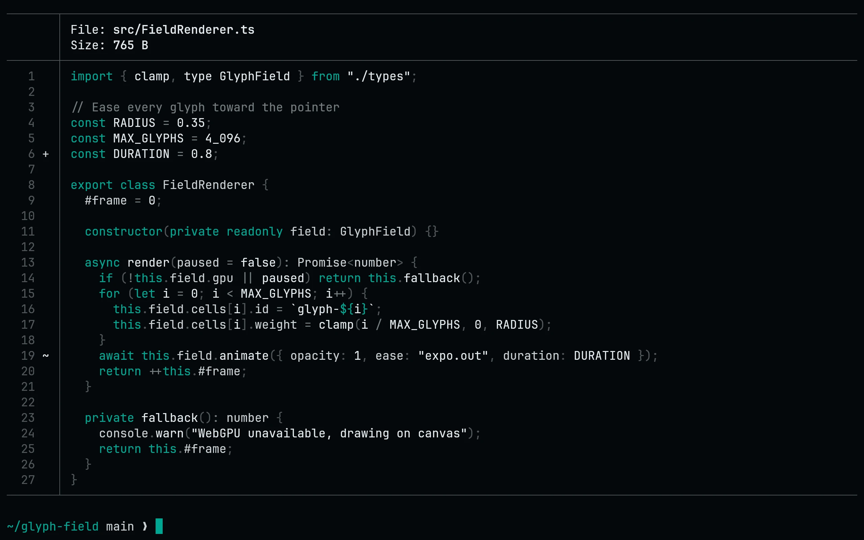The image size is (864, 540).
Task: Click '#frame = 0' on line 9
Action: pyautogui.click(x=120, y=201)
